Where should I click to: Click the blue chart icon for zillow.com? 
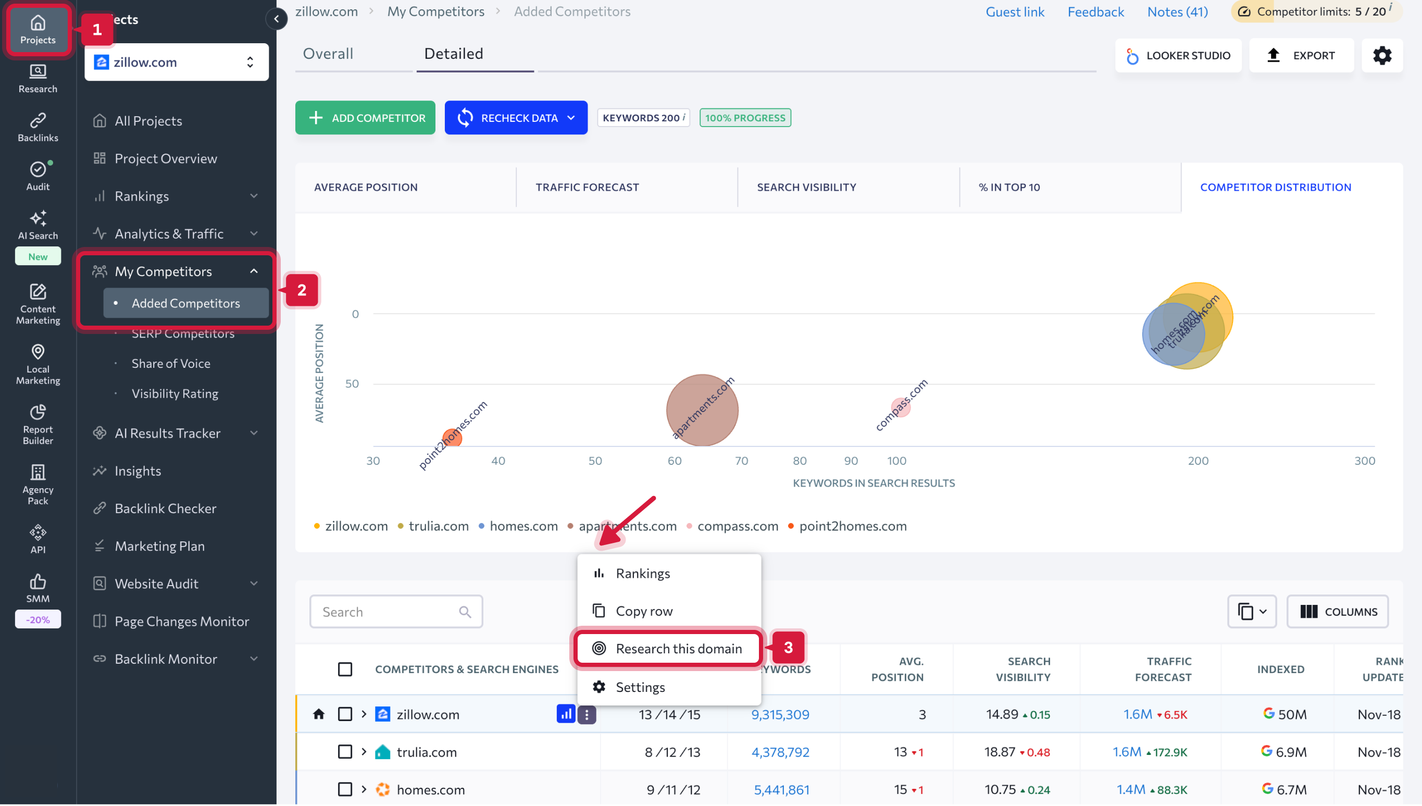(x=566, y=714)
